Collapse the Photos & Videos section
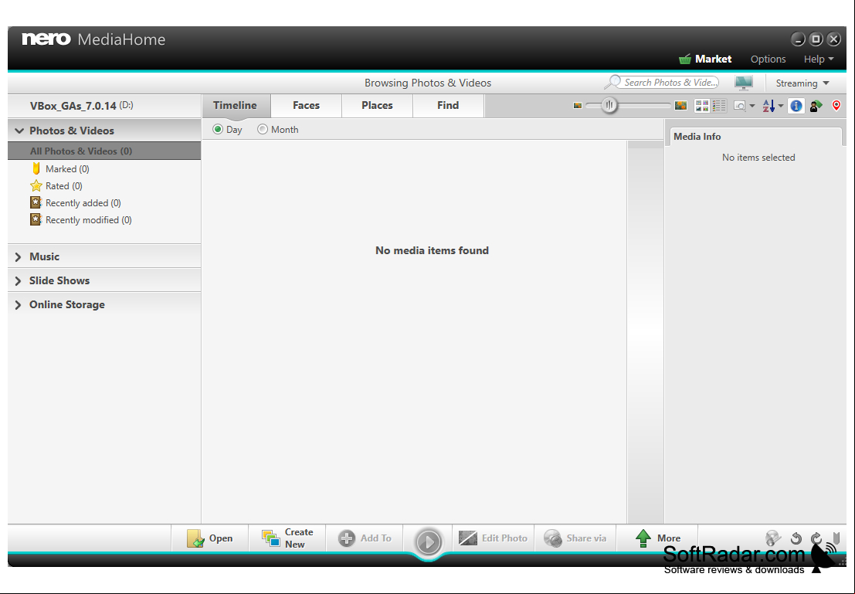This screenshot has width=855, height=594. 19,131
